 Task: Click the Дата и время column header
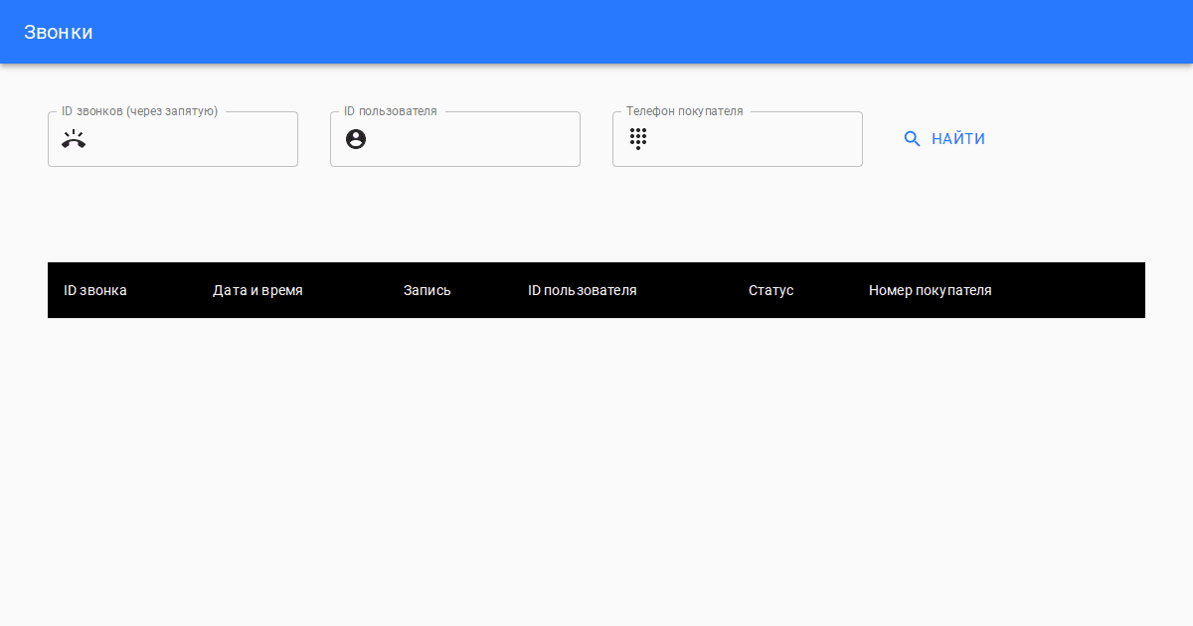pyautogui.click(x=257, y=290)
